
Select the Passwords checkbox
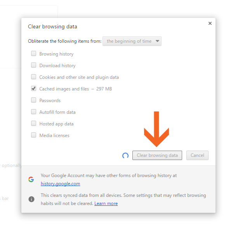point(33,100)
